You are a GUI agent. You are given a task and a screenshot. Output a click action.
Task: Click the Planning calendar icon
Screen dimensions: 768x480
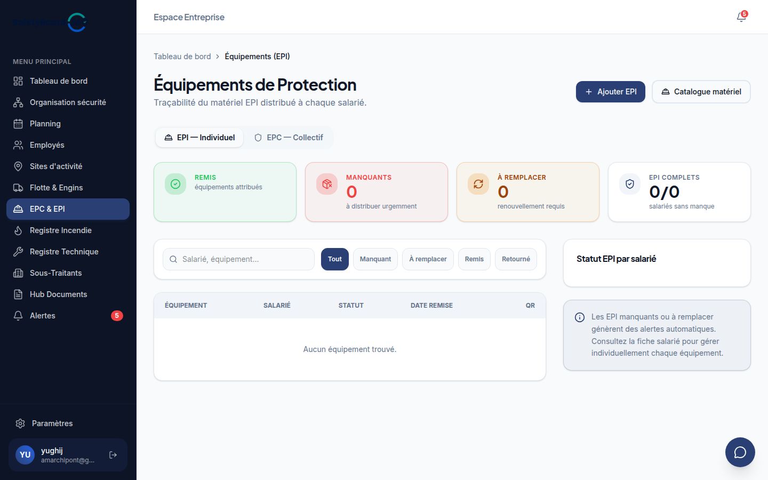point(18,124)
